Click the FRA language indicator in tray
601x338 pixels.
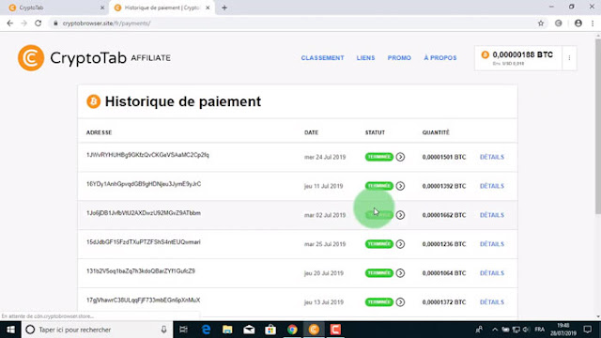pos(540,330)
